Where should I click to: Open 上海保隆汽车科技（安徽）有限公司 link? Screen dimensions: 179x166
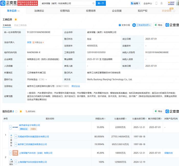click(36, 153)
